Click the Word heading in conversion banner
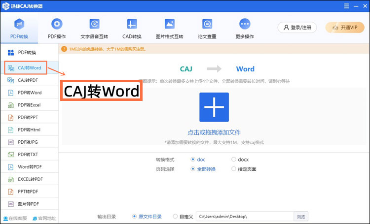The width and height of the screenshot is (370, 224). coord(245,69)
